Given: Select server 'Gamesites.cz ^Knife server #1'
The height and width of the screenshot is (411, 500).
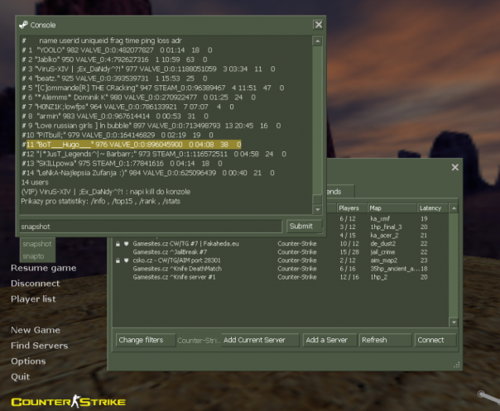Looking at the screenshot, I should [174, 277].
